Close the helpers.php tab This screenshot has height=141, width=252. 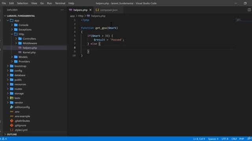[x=91, y=10]
